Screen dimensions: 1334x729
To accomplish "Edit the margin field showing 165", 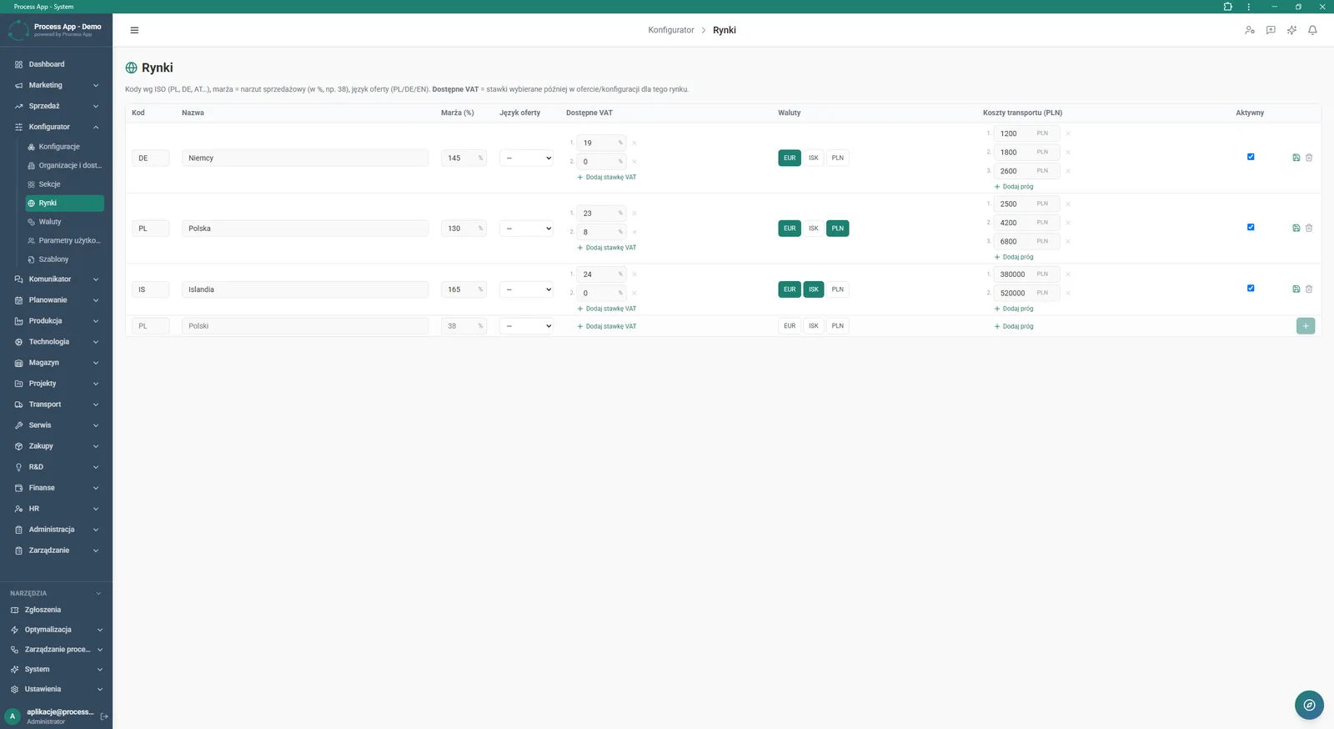I will [x=464, y=289].
